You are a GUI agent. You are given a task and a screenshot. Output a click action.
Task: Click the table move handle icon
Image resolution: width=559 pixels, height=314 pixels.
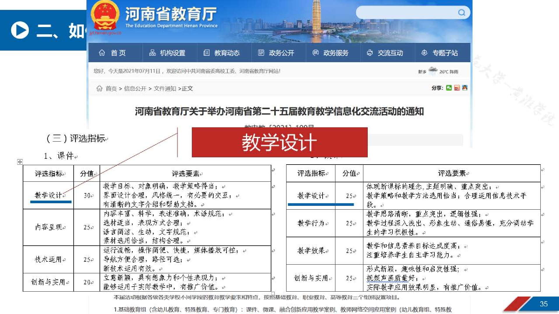(x=20, y=162)
